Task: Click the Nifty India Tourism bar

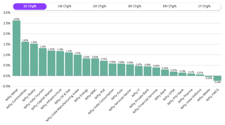Action: coord(43,62)
